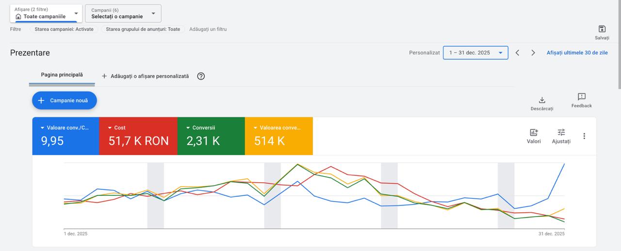Click the Starea campaniei: Activate filter chip
621x251 pixels.
click(x=64, y=29)
